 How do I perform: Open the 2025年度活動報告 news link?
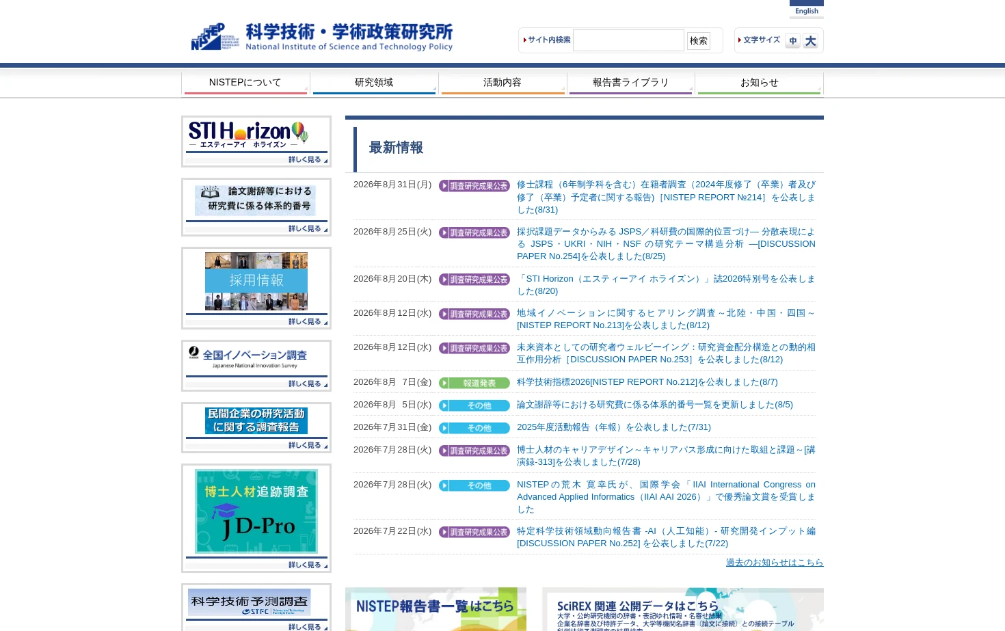pos(614,427)
